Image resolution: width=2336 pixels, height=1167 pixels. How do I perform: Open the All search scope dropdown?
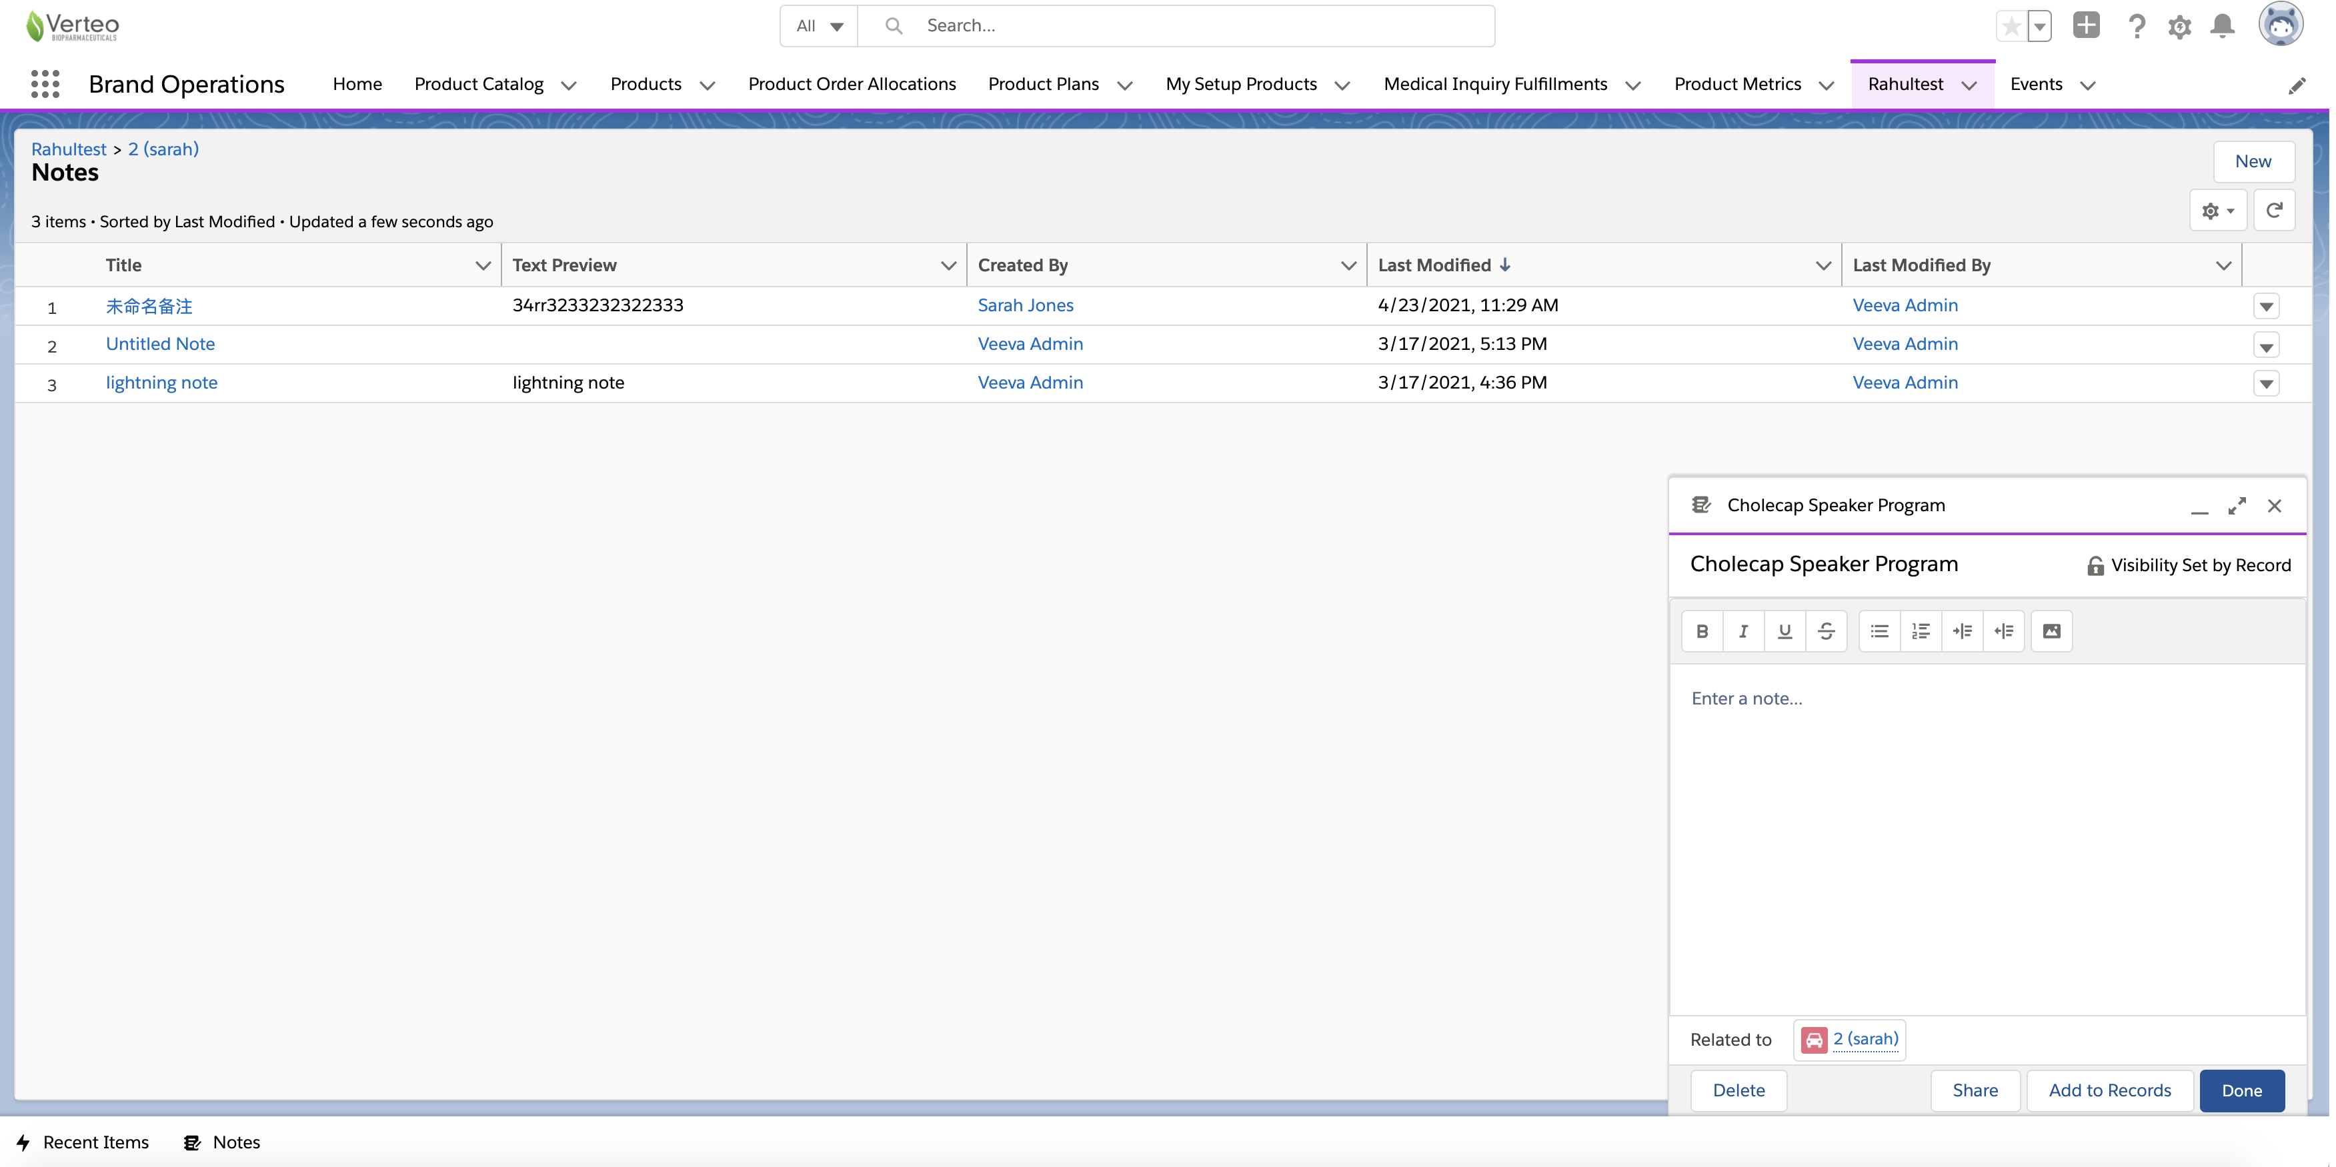(819, 26)
